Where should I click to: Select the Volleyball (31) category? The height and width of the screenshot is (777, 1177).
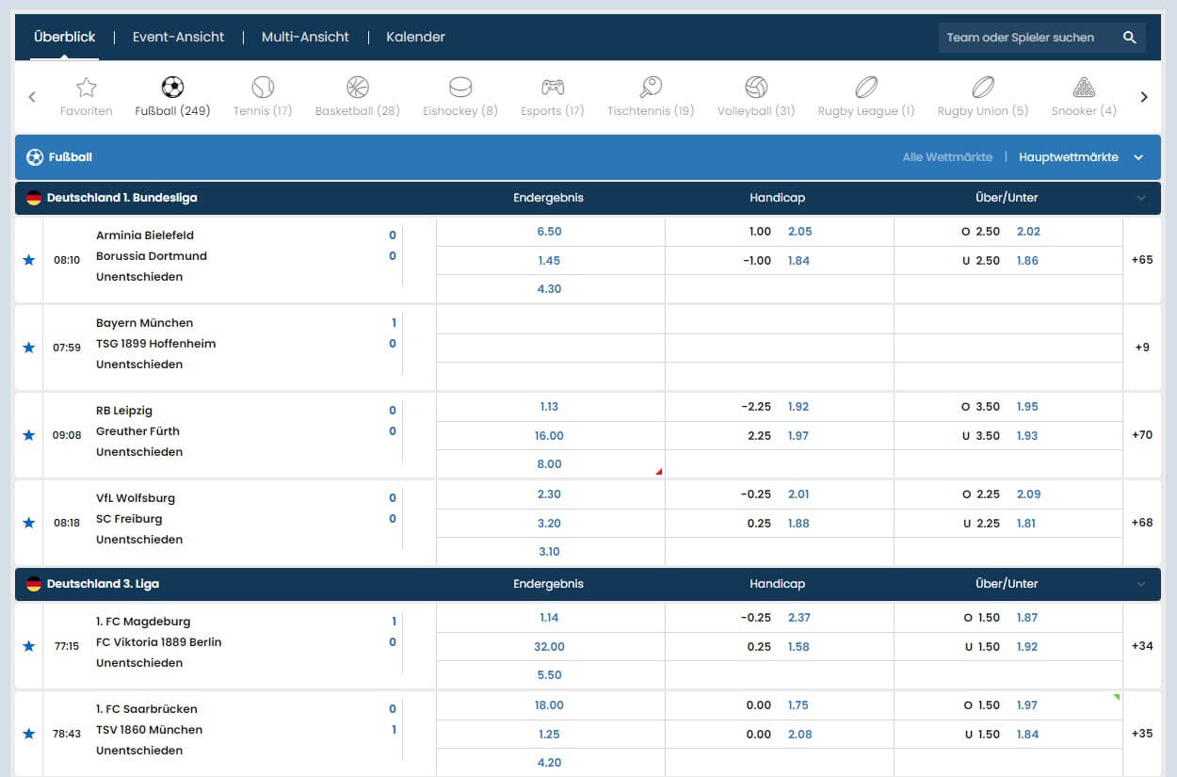tap(756, 97)
